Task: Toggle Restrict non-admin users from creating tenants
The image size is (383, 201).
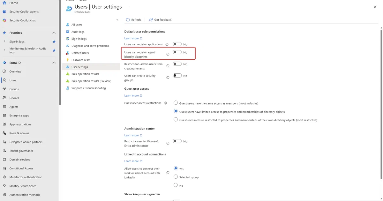Action: 177,64
